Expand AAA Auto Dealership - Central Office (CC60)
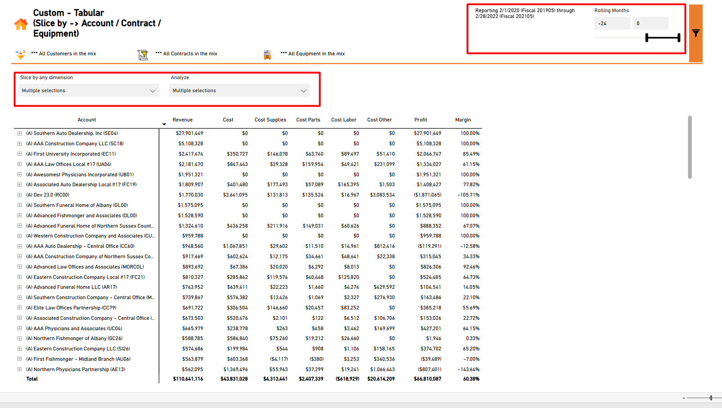Screen dimensions: 722x408 coord(20,246)
